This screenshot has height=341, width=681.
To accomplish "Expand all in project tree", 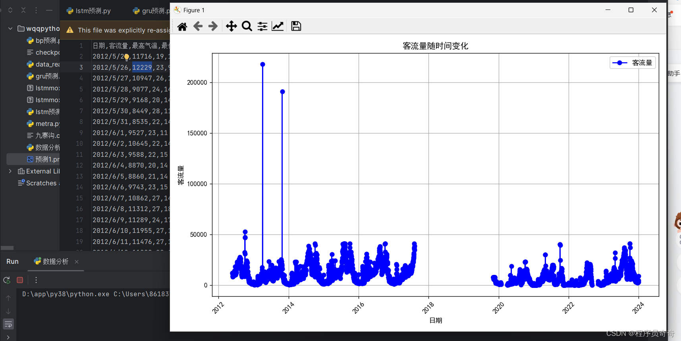I will [10, 10].
